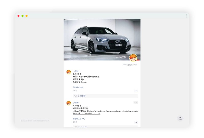204x138 pixels.
Task: Click the author avatar of the 1.2.7版本 post
Action: (69, 72)
